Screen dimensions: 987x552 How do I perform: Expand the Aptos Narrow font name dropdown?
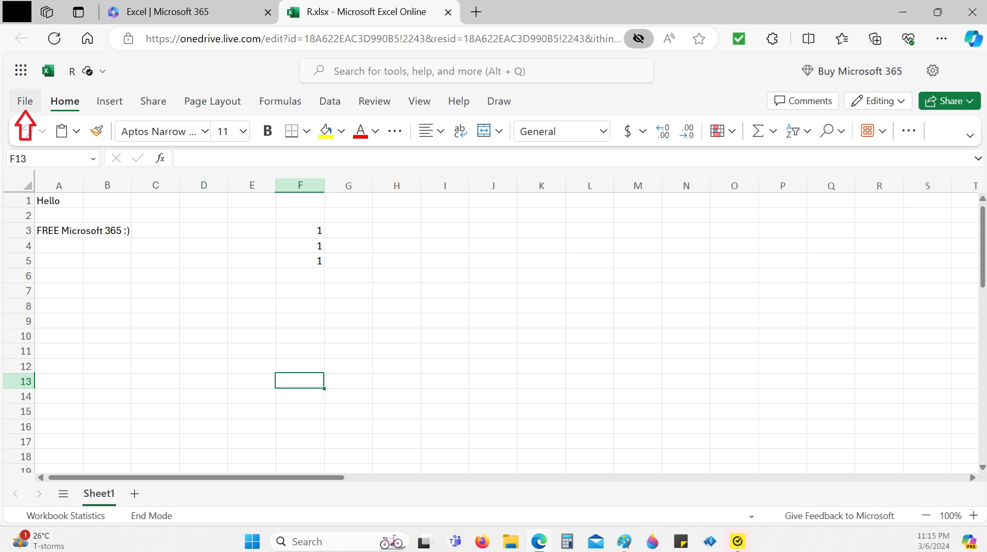click(205, 131)
